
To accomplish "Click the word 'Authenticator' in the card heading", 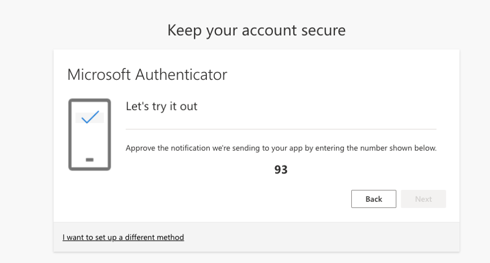I will coord(181,74).
